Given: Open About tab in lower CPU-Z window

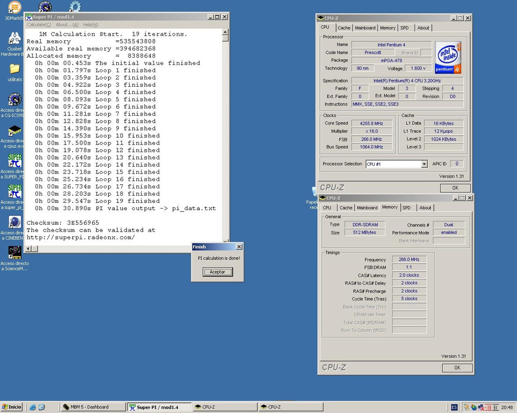Looking at the screenshot, I should click(425, 208).
